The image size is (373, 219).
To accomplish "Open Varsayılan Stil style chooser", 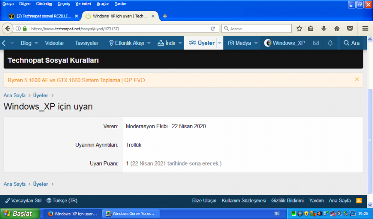I will [23, 201].
